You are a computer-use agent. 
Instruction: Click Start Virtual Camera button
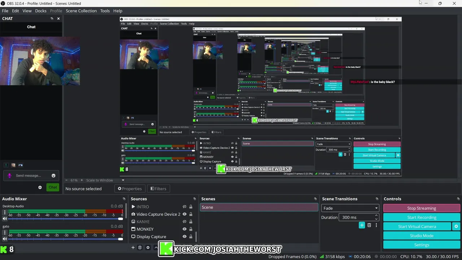[x=417, y=226]
